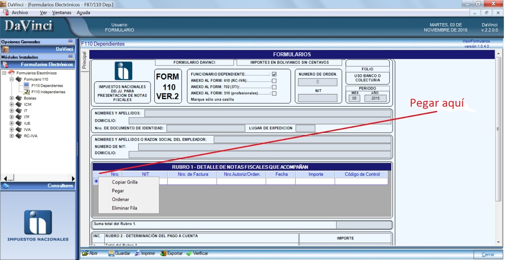
Task: Collapse Opciones Generales panel icon
Action: coord(71,41)
